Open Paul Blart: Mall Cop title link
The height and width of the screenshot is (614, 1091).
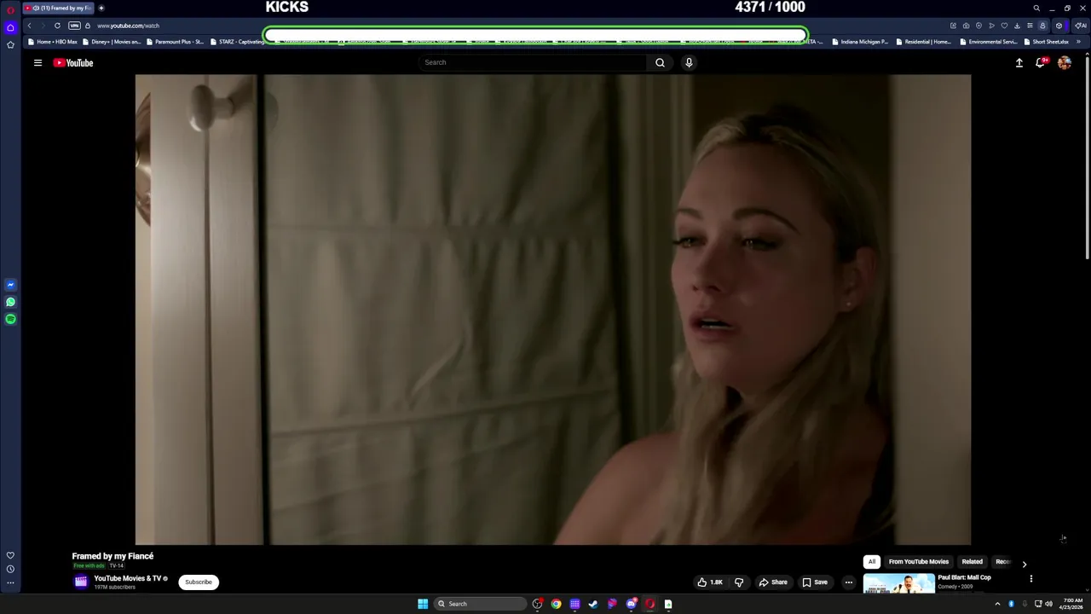pyautogui.click(x=964, y=577)
